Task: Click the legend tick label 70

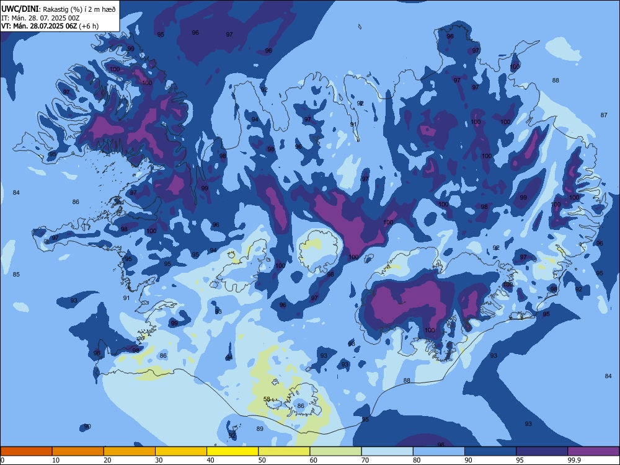Action: pyautogui.click(x=365, y=460)
